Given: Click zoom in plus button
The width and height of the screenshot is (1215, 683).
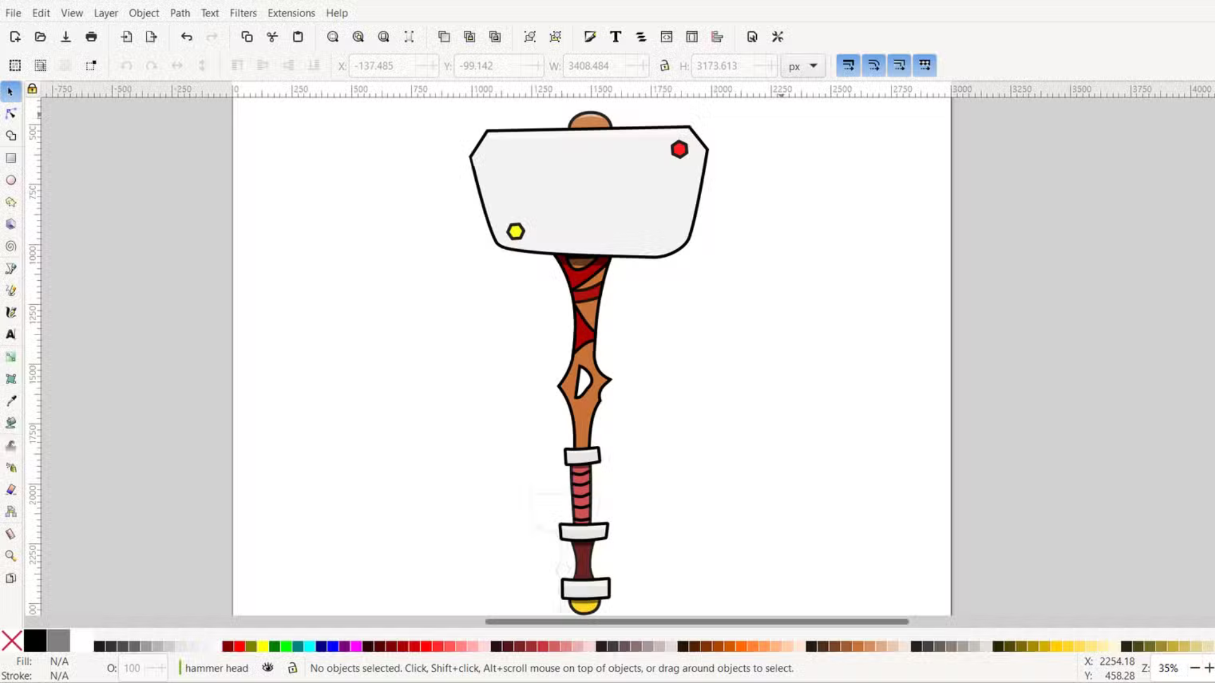Looking at the screenshot, I should tap(1209, 668).
